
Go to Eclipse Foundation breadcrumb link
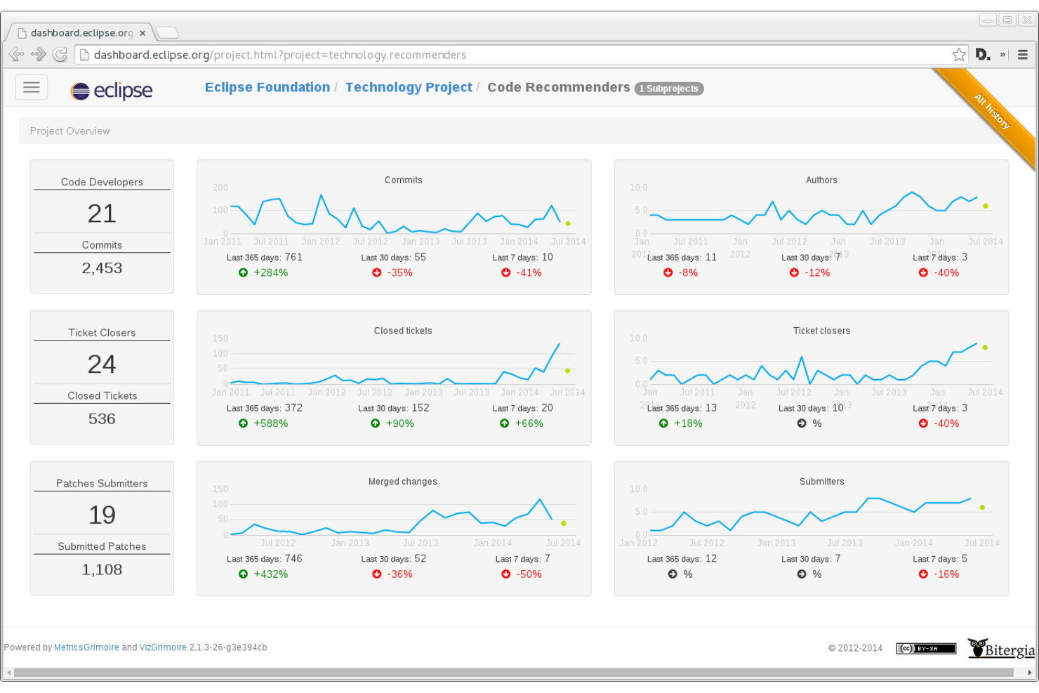click(267, 88)
